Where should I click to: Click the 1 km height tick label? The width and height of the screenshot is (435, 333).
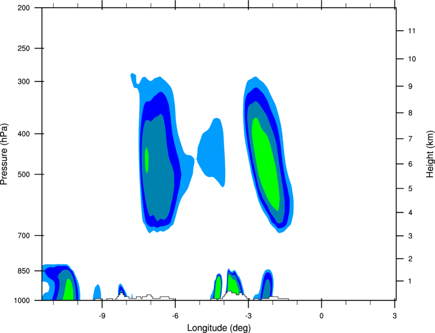410,281
